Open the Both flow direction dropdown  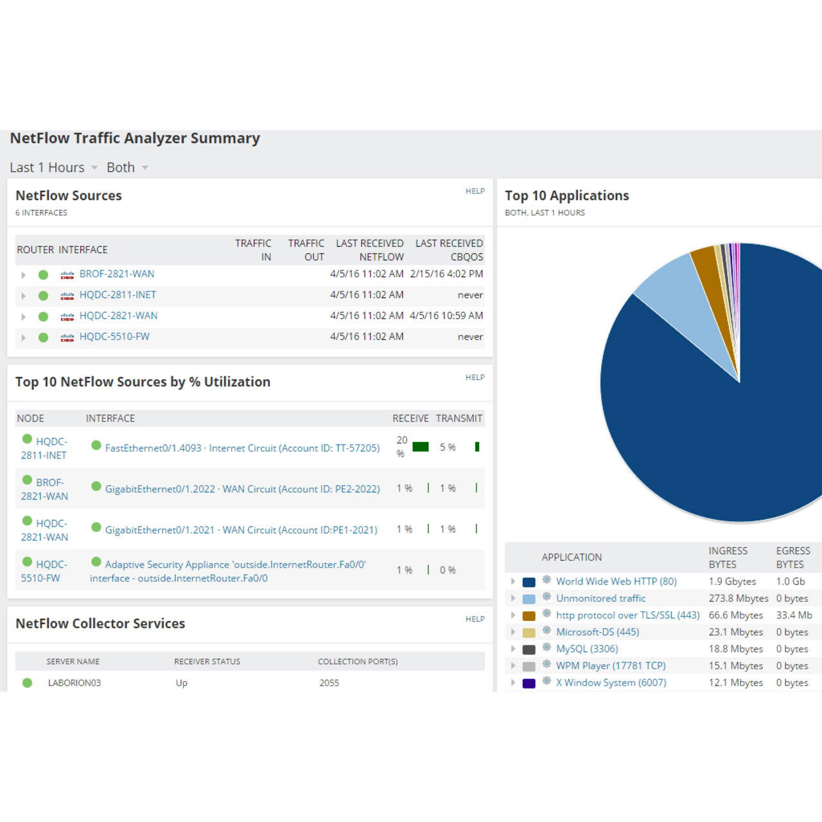(x=127, y=168)
